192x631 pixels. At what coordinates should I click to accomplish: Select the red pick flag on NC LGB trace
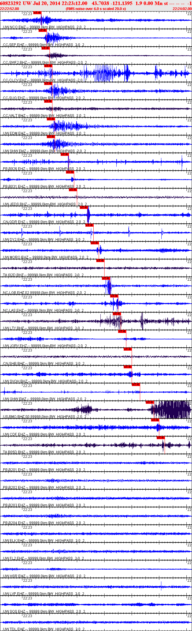click(x=106, y=278)
